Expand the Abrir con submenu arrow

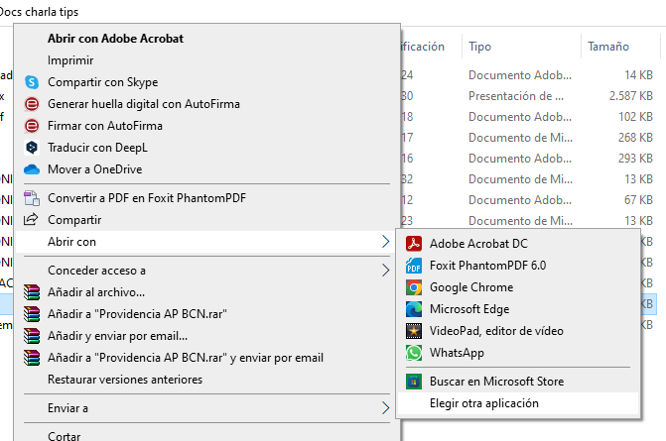coord(385,242)
